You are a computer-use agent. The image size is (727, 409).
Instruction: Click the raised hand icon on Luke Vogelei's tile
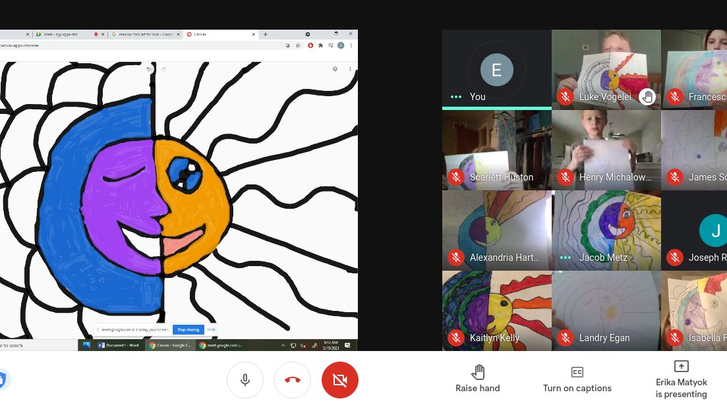(647, 97)
